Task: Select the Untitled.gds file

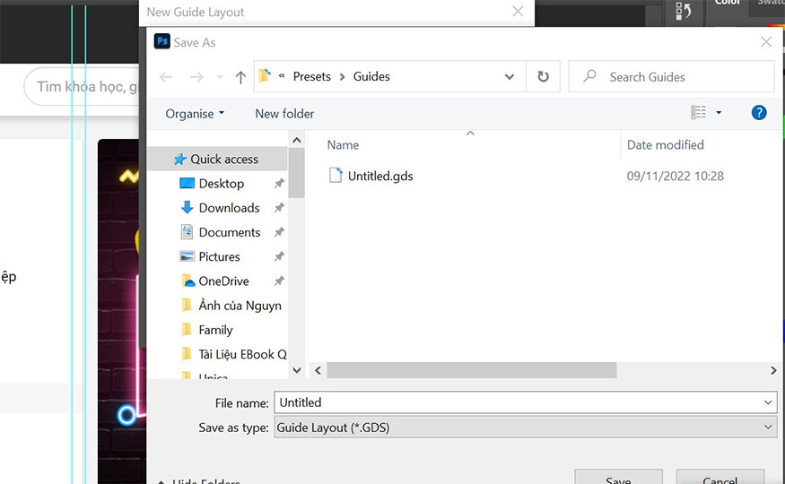Action: tap(379, 177)
